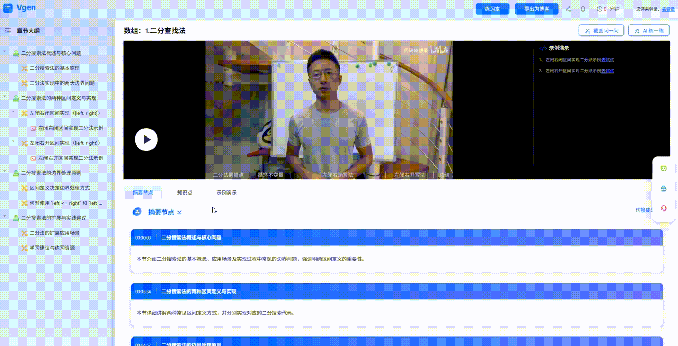
Task: Collapse the 章节大纲 sidebar using menu icon
Action: (x=8, y=31)
